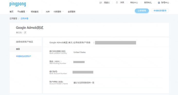Click the 申请收款服务 button
Screen dimensions: 178x95
(160, 11)
